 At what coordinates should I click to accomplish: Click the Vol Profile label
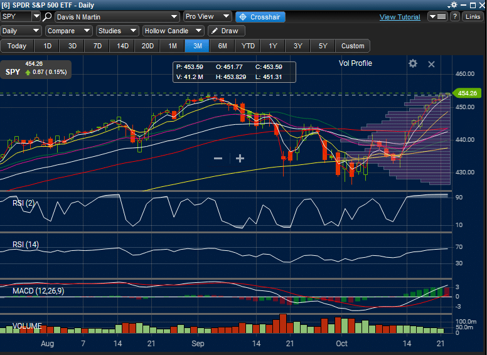point(355,63)
